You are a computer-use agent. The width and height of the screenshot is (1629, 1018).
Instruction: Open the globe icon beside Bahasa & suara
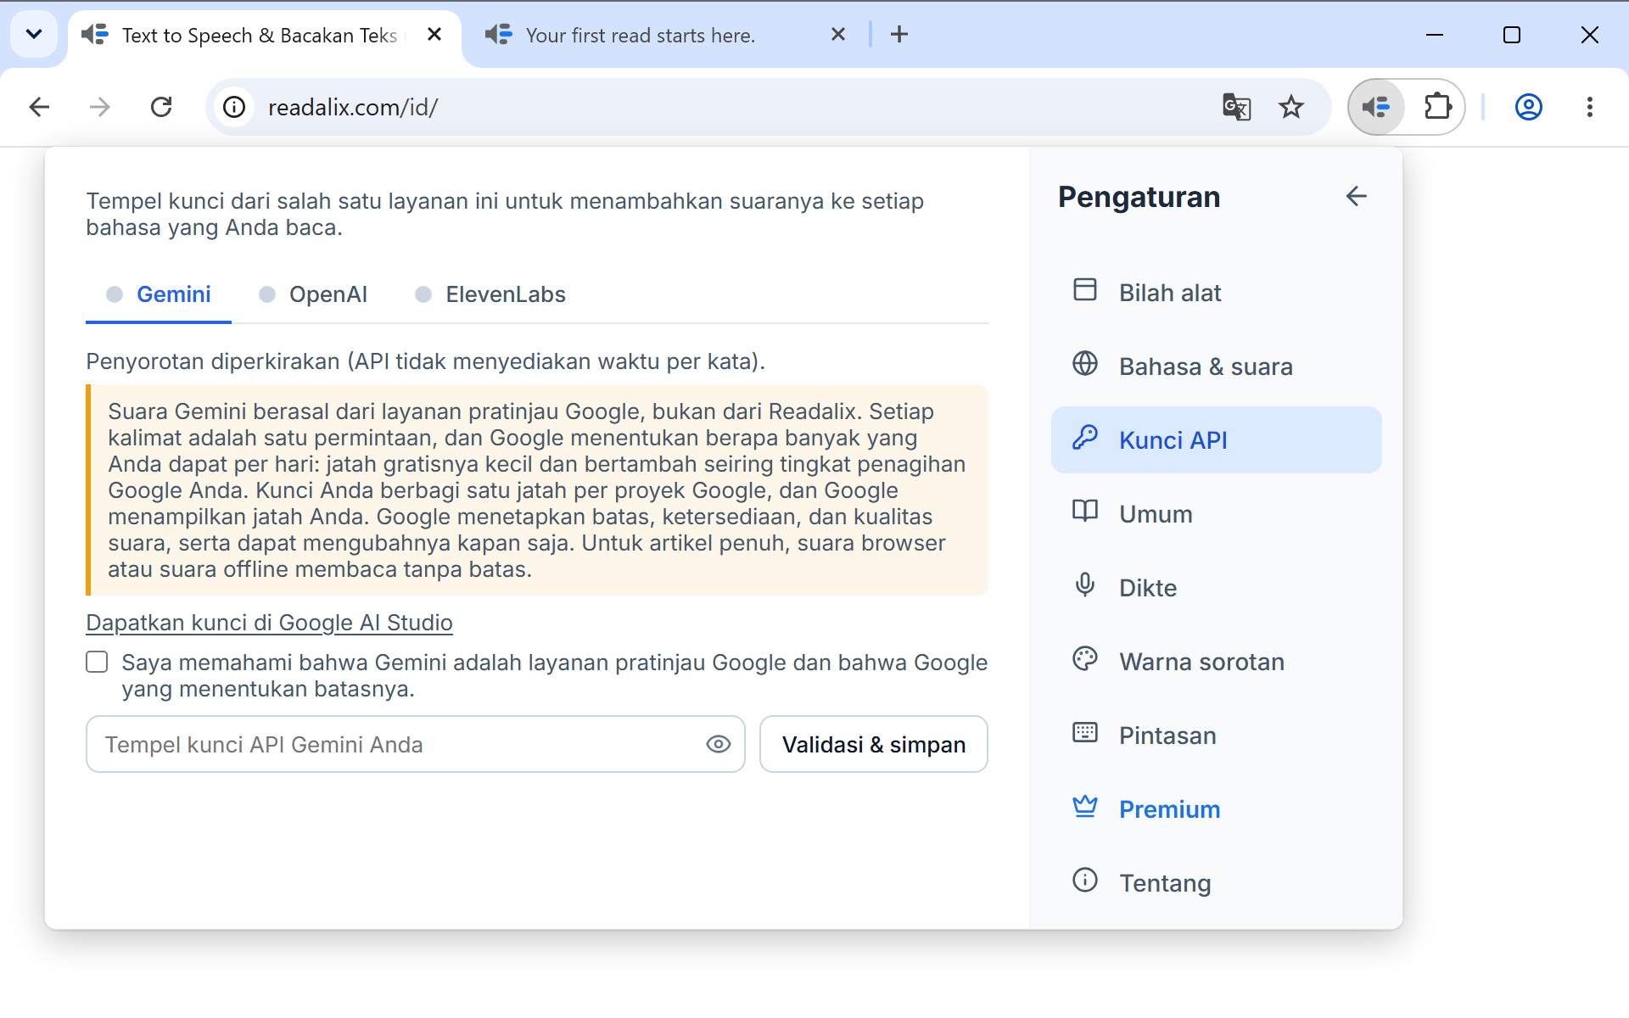1084,363
